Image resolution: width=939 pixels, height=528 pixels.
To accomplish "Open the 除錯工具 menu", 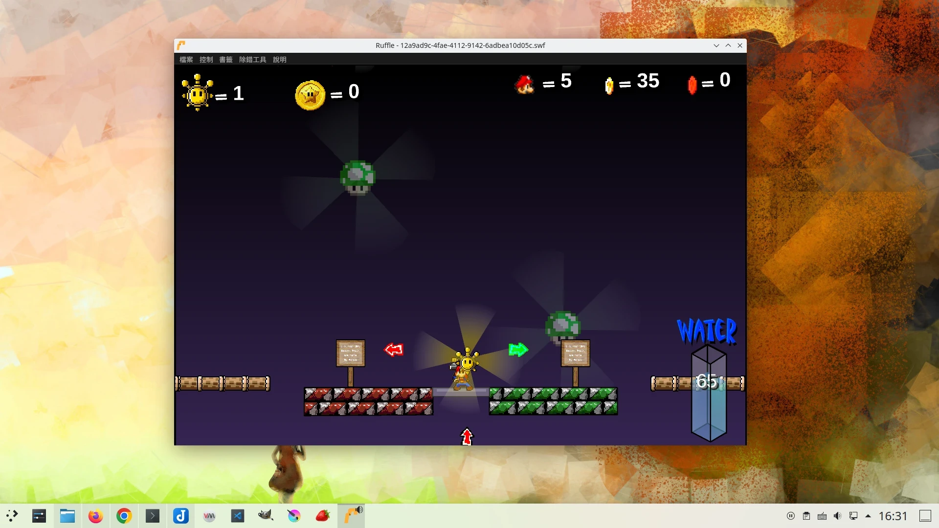I will point(252,60).
